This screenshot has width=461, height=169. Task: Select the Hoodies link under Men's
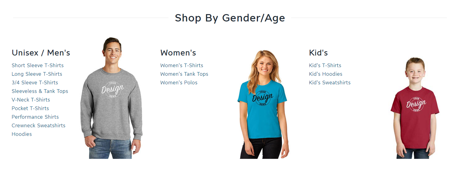(22, 134)
